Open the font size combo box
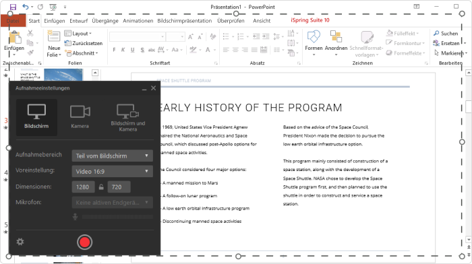The height and width of the screenshot is (264, 472). point(175,36)
